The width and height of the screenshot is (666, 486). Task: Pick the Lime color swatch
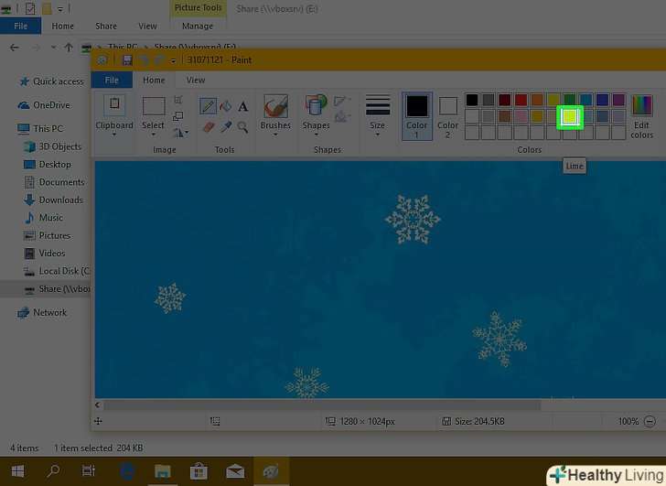(x=570, y=116)
